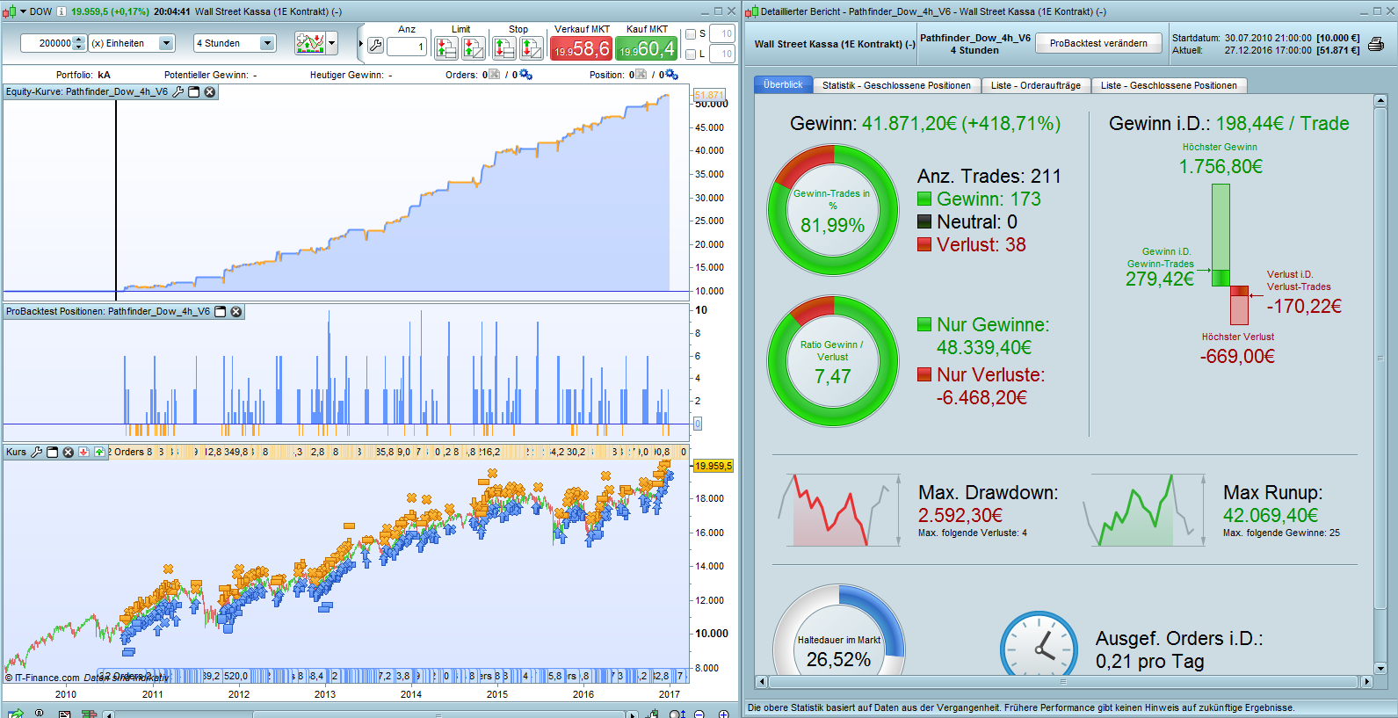Close the ProBacktest Positionen panel
The height and width of the screenshot is (718, 1398).
pyautogui.click(x=236, y=311)
